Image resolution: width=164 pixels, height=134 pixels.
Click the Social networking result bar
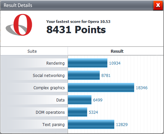[x=84, y=75]
